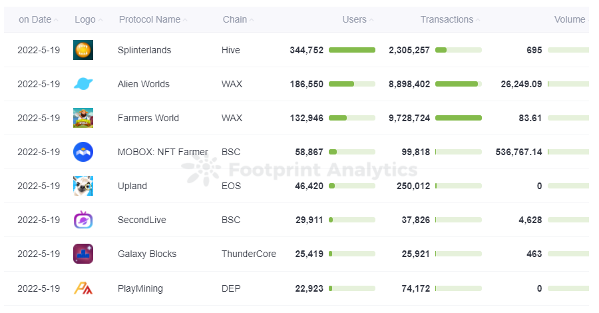Select the Upland protocol name
The width and height of the screenshot is (599, 313).
coord(132,186)
